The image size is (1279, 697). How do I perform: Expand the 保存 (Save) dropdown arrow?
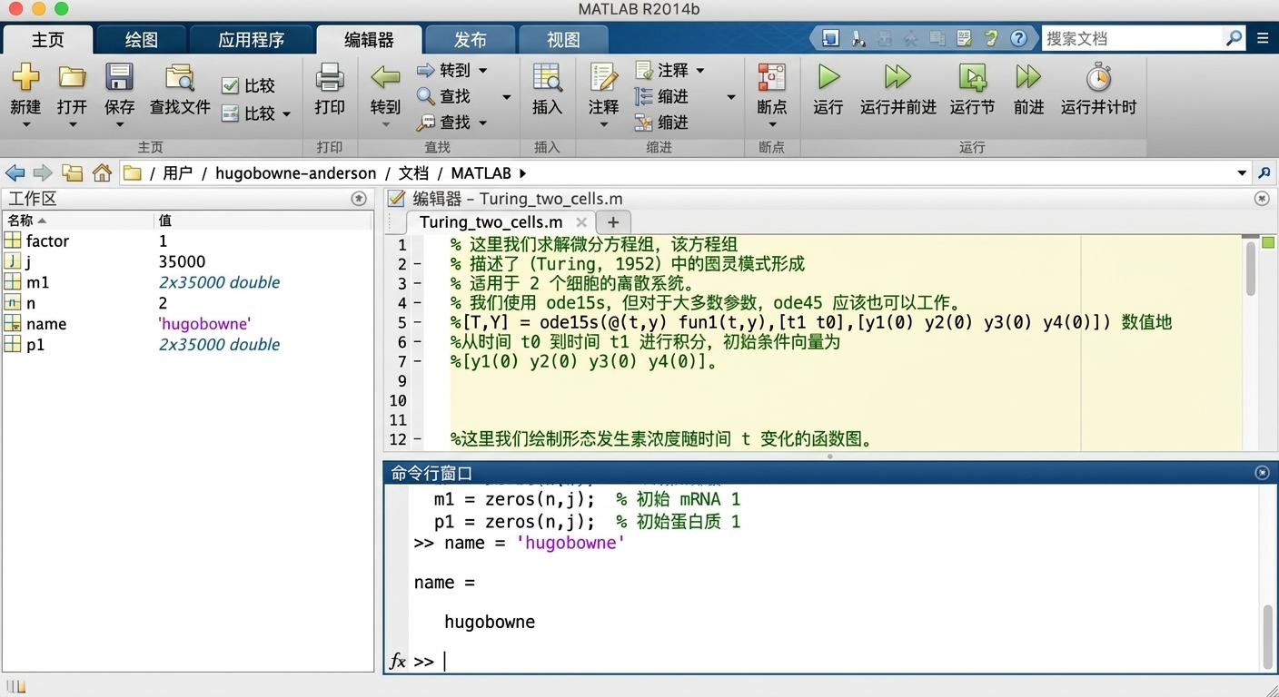click(119, 125)
